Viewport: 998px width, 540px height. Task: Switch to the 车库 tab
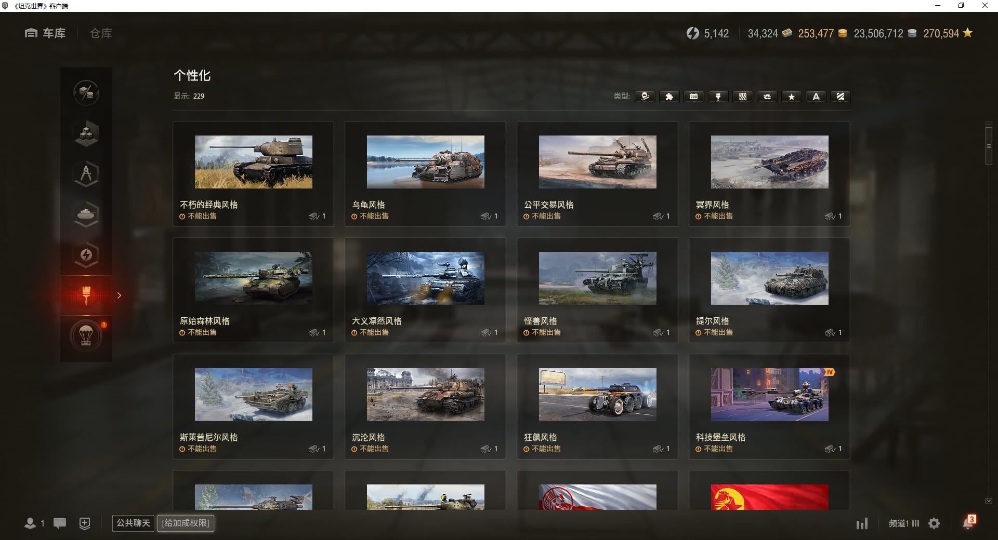pyautogui.click(x=46, y=33)
